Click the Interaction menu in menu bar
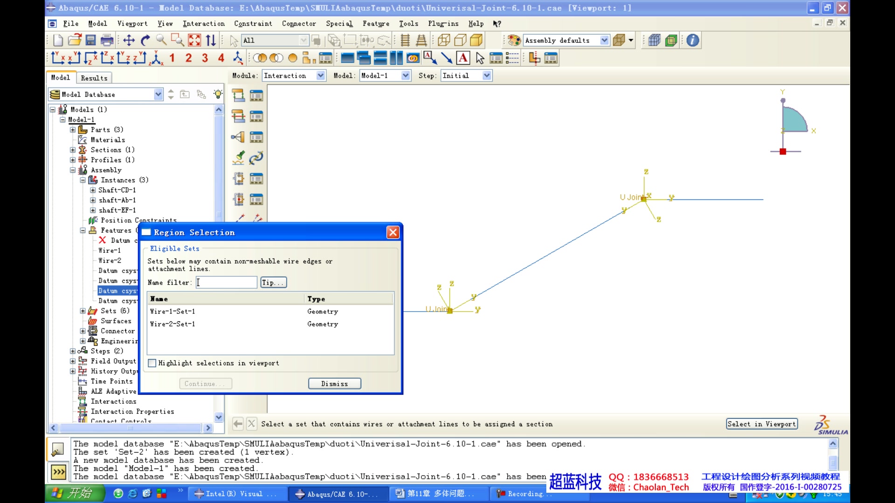The width and height of the screenshot is (895, 503). [x=203, y=23]
